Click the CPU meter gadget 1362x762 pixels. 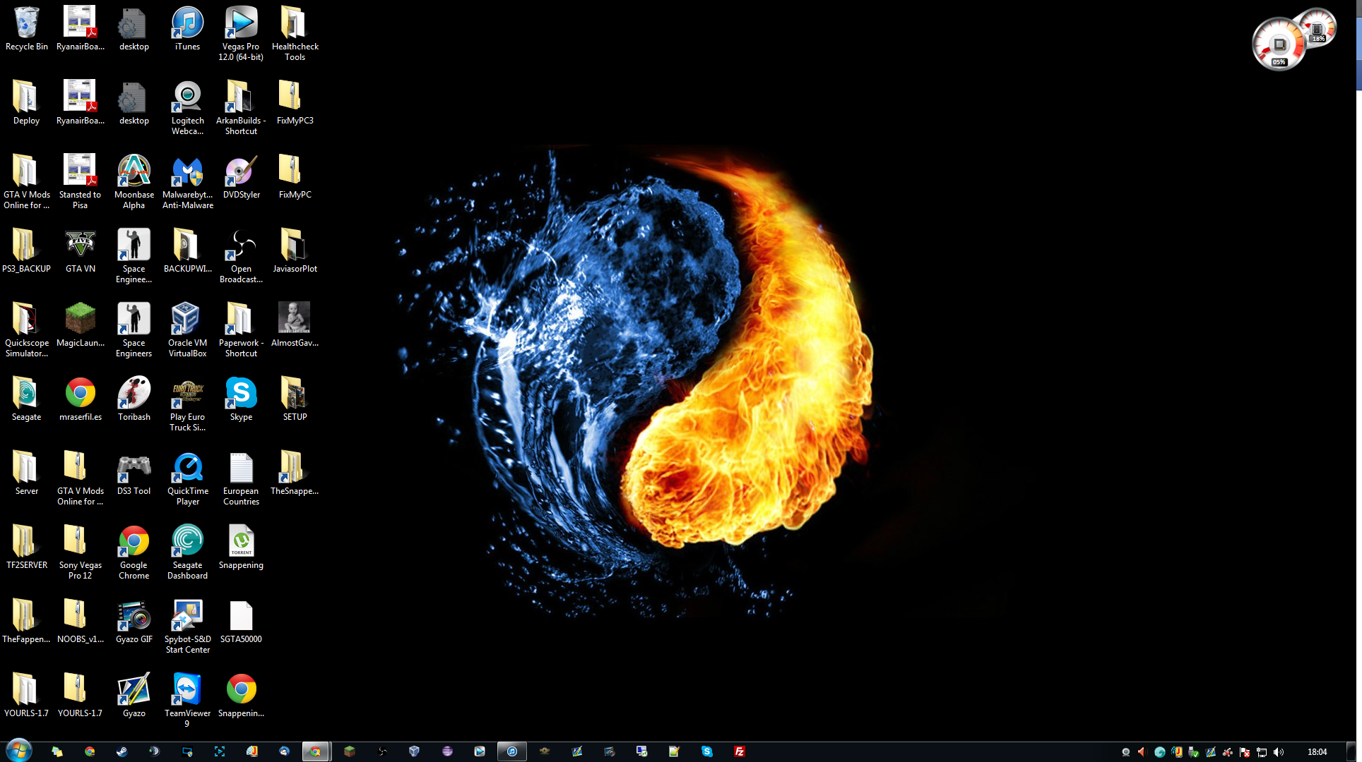(1279, 45)
